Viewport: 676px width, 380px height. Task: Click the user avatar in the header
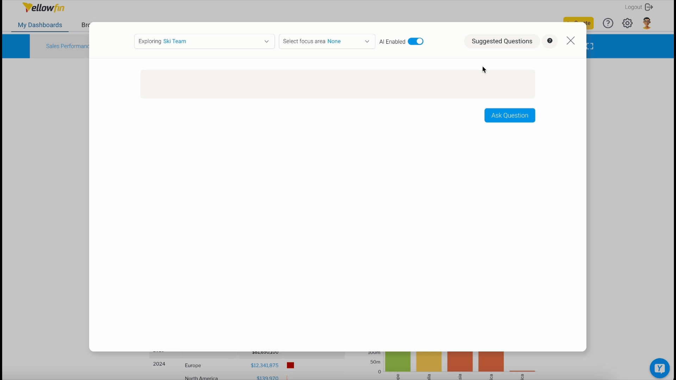647,23
